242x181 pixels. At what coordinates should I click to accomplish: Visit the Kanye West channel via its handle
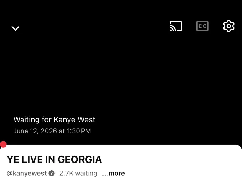click(27, 174)
